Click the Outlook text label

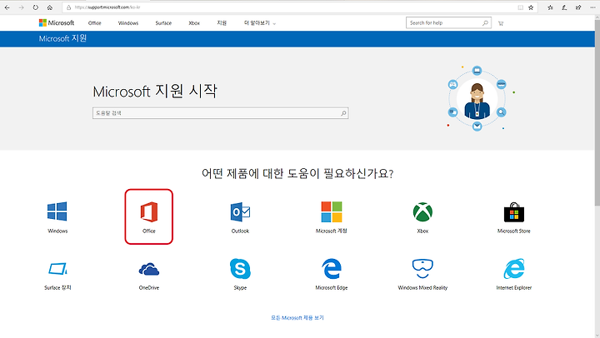coord(240,231)
